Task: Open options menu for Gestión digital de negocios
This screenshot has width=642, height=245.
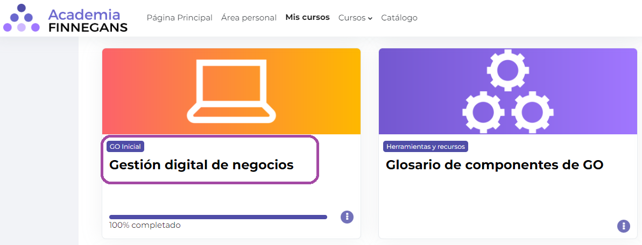Action: click(x=347, y=217)
